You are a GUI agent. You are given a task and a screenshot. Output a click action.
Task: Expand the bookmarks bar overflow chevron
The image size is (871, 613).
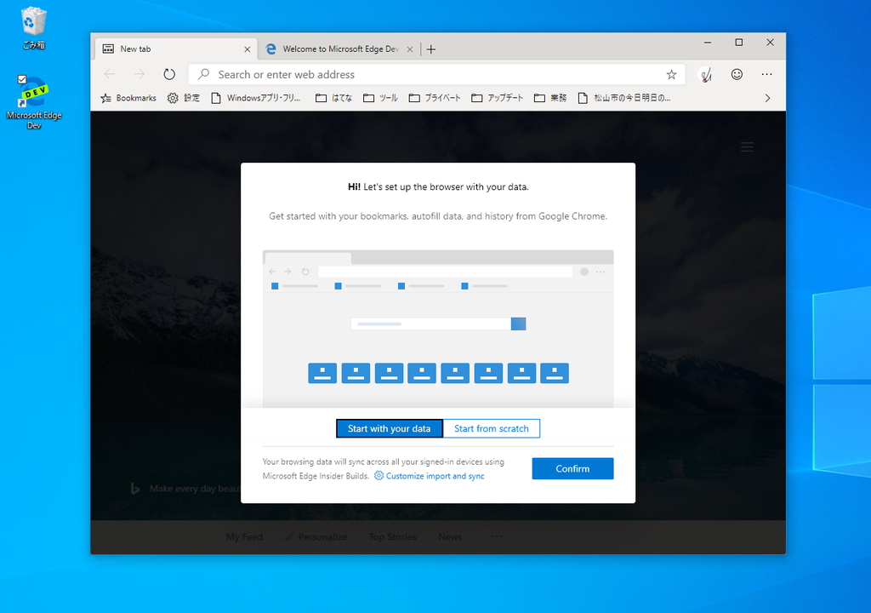tap(766, 97)
